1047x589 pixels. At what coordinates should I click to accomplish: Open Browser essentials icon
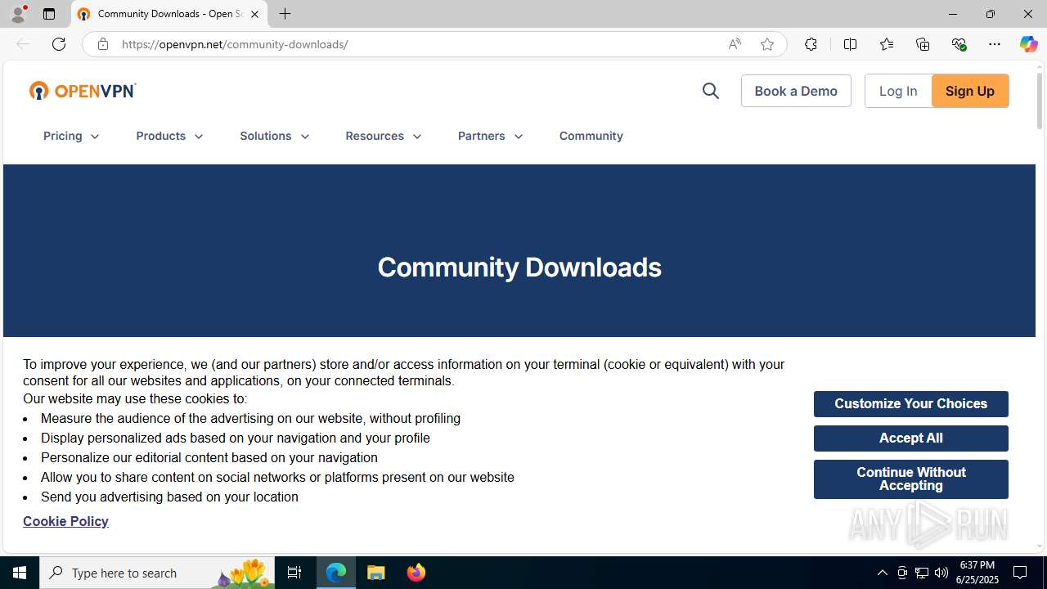pyautogui.click(x=959, y=44)
